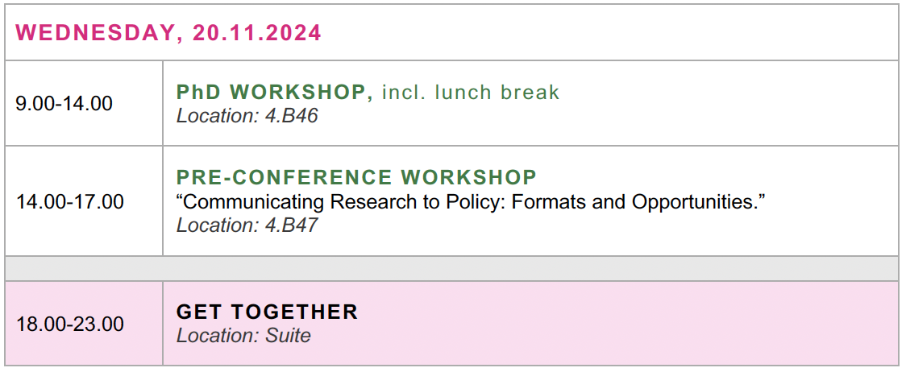
Task: Select the 9.00-14.00 time cell
Action: tap(64, 104)
